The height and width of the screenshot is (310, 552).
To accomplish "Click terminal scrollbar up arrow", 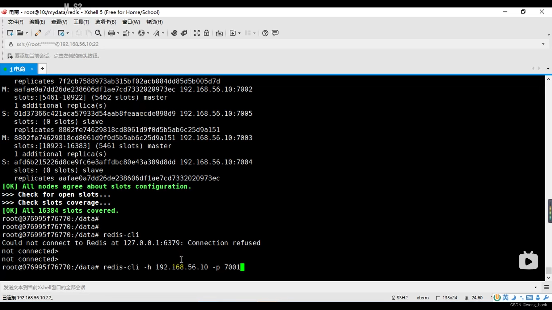I will click(x=549, y=79).
